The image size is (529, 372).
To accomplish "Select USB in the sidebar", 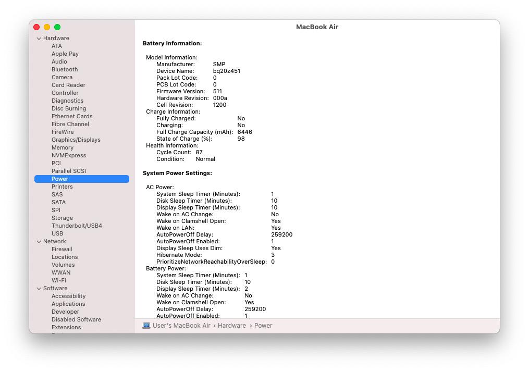I will [x=57, y=233].
